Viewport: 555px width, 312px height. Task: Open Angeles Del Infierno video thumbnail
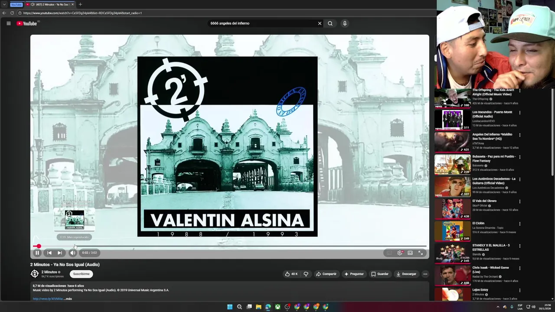452,142
